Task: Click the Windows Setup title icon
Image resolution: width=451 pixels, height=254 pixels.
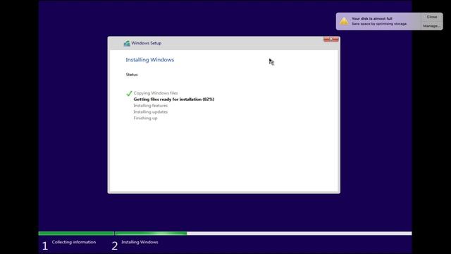Action: pyautogui.click(x=127, y=43)
